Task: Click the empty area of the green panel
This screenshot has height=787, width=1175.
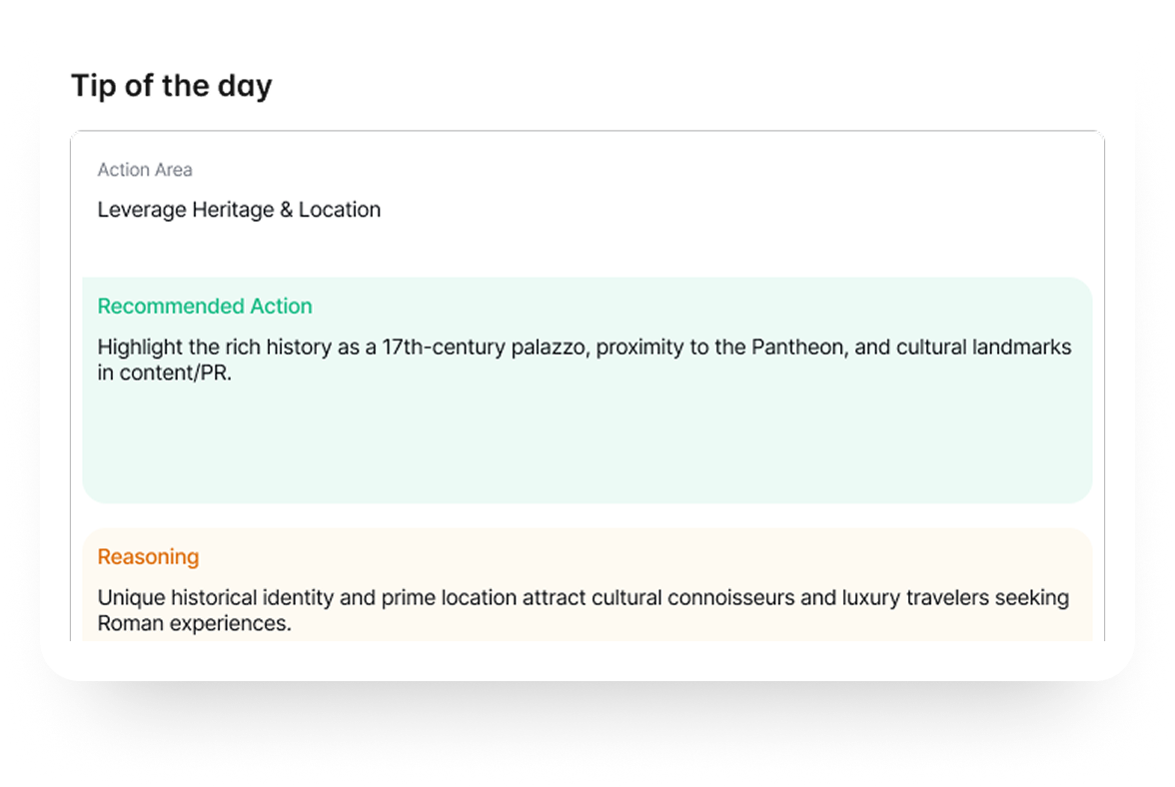Action: [587, 444]
